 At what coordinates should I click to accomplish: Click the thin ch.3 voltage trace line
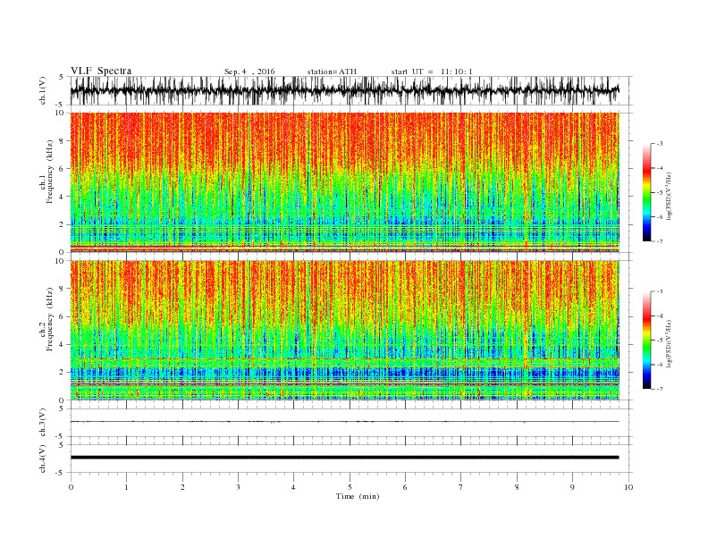345,422
